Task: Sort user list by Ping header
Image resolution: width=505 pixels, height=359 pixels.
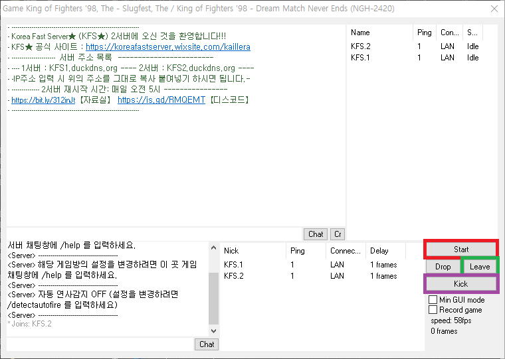Action: [x=425, y=33]
